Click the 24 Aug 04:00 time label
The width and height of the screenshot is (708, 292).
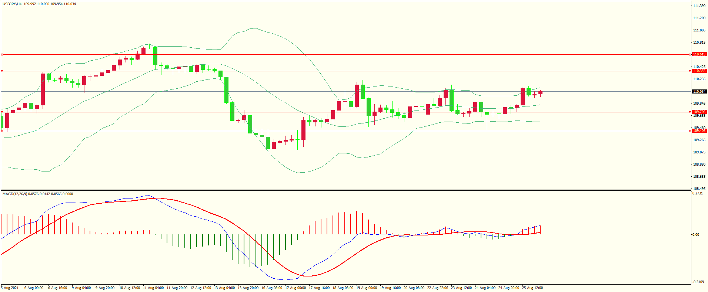[485, 288]
